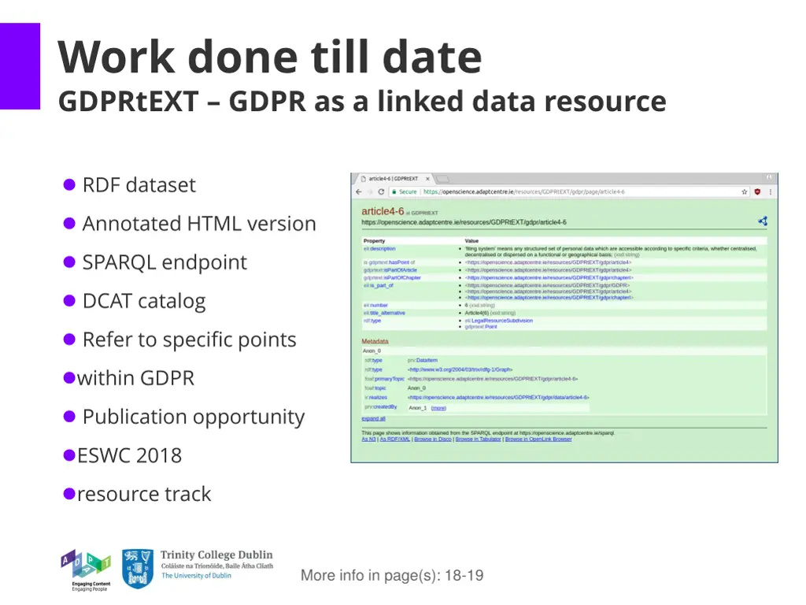This screenshot has height=605, width=806.
Task: Click the forward navigation arrow
Action: point(370,191)
